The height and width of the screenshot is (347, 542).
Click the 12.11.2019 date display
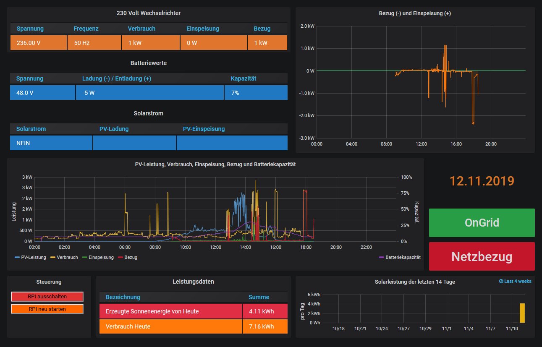click(x=482, y=181)
